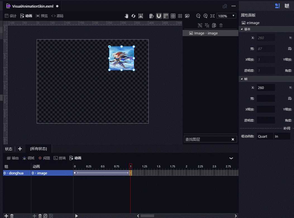Image resolution: width=294 pixels, height=218 pixels.
Task: Switch to the 设计 design tab
Action: [x=11, y=16]
